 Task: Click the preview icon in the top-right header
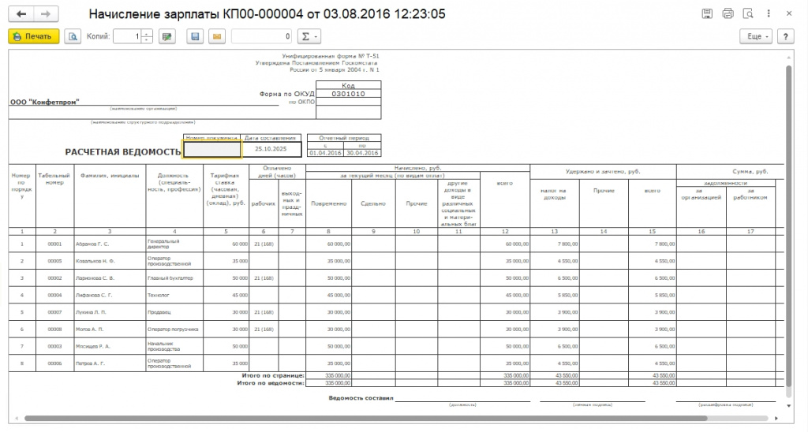pos(748,14)
